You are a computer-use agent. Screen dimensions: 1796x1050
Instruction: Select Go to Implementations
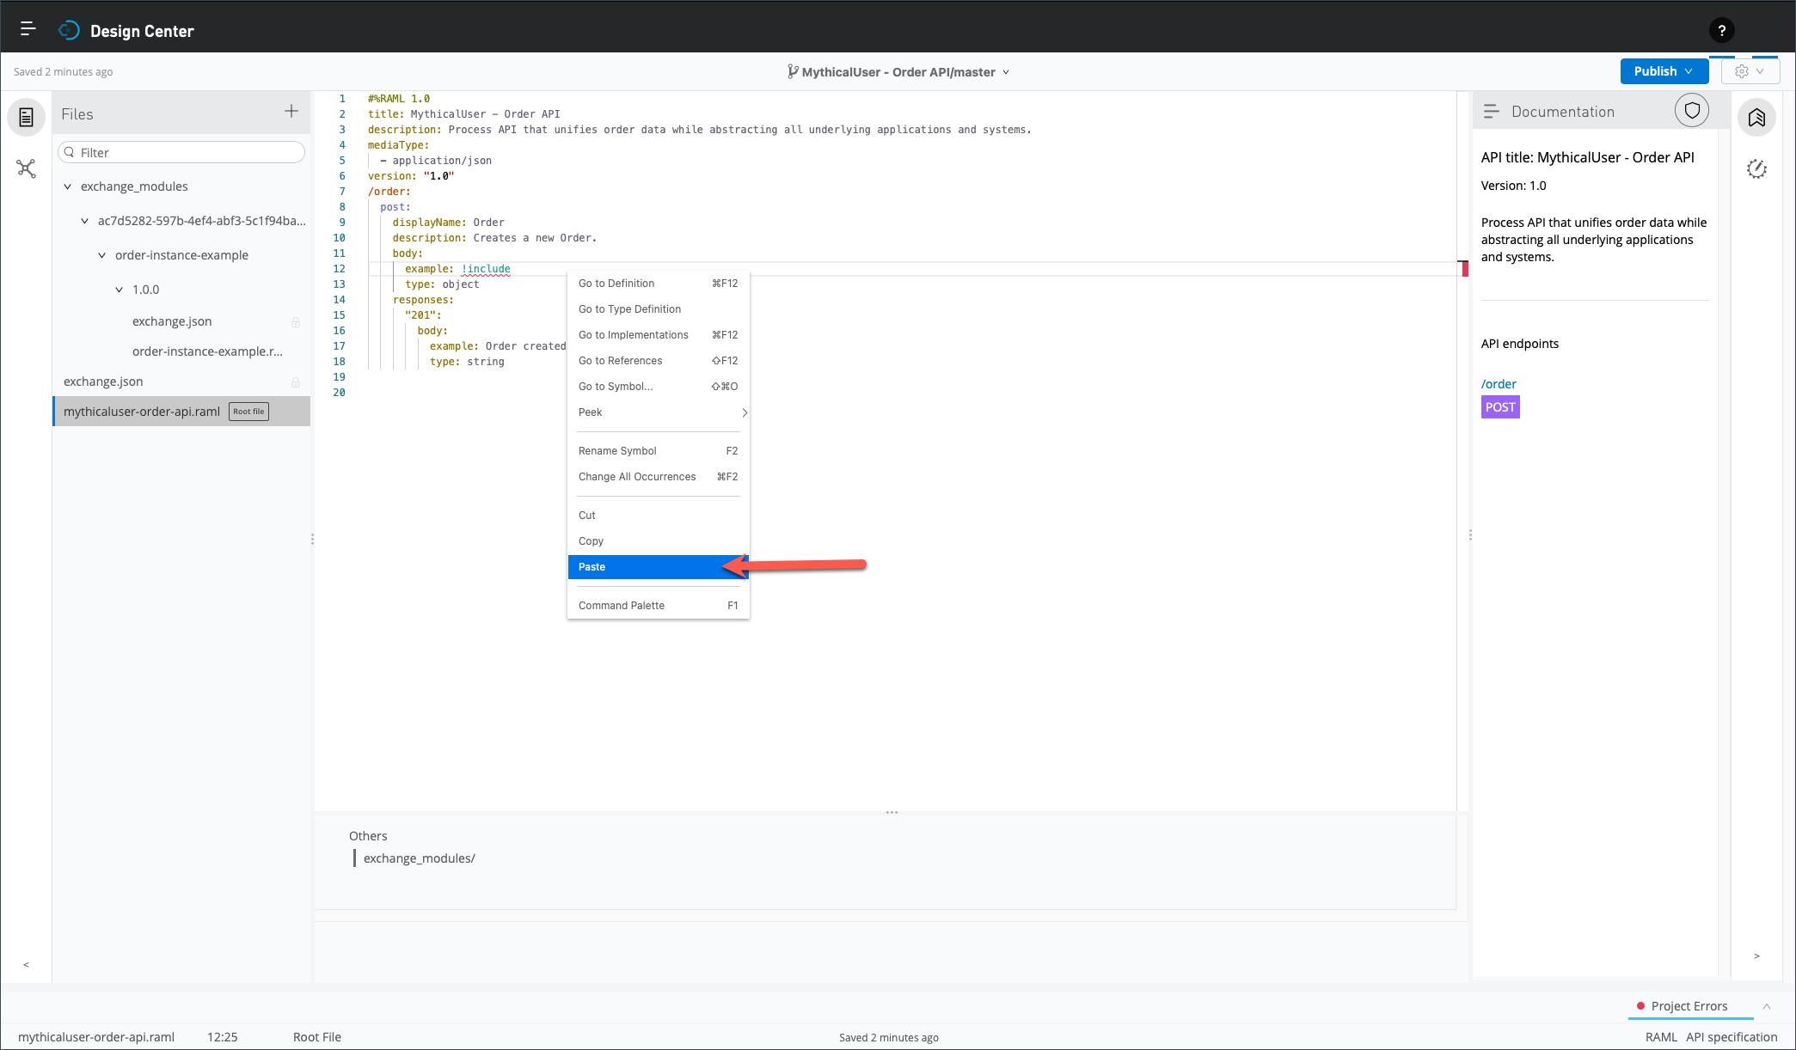pyautogui.click(x=659, y=335)
